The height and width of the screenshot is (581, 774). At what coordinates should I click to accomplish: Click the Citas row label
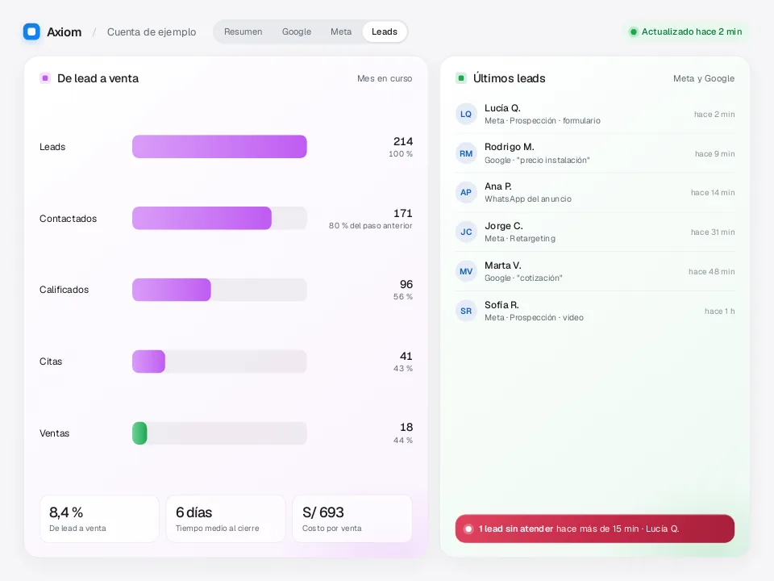(x=51, y=362)
